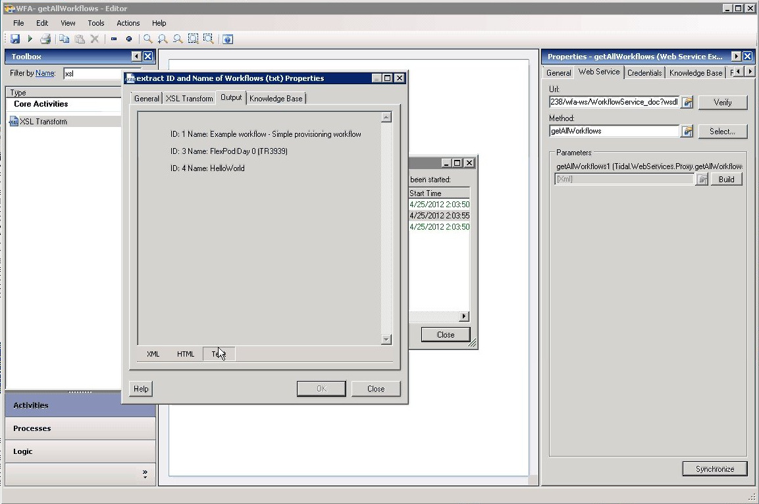The width and height of the screenshot is (759, 504).
Task: Click the collapse minus toolbar icon
Action: pyautogui.click(x=114, y=39)
